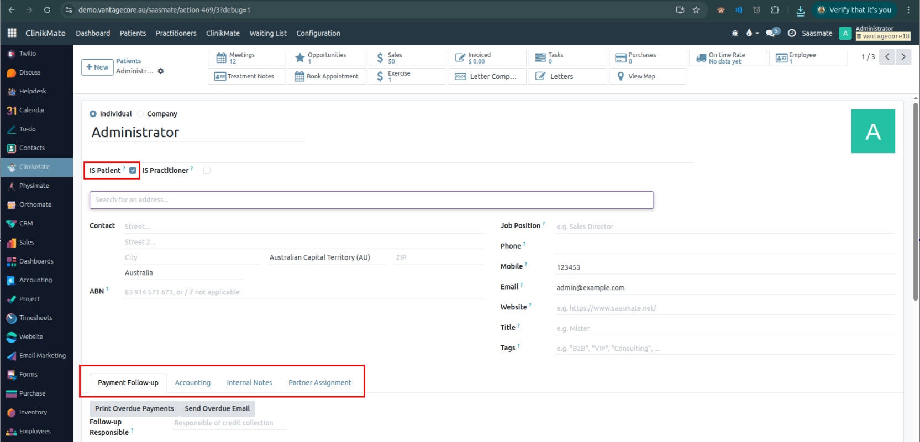This screenshot has height=442, width=920.
Task: Click the gear icon beside Administr... breadcrumb
Action: pyautogui.click(x=161, y=71)
